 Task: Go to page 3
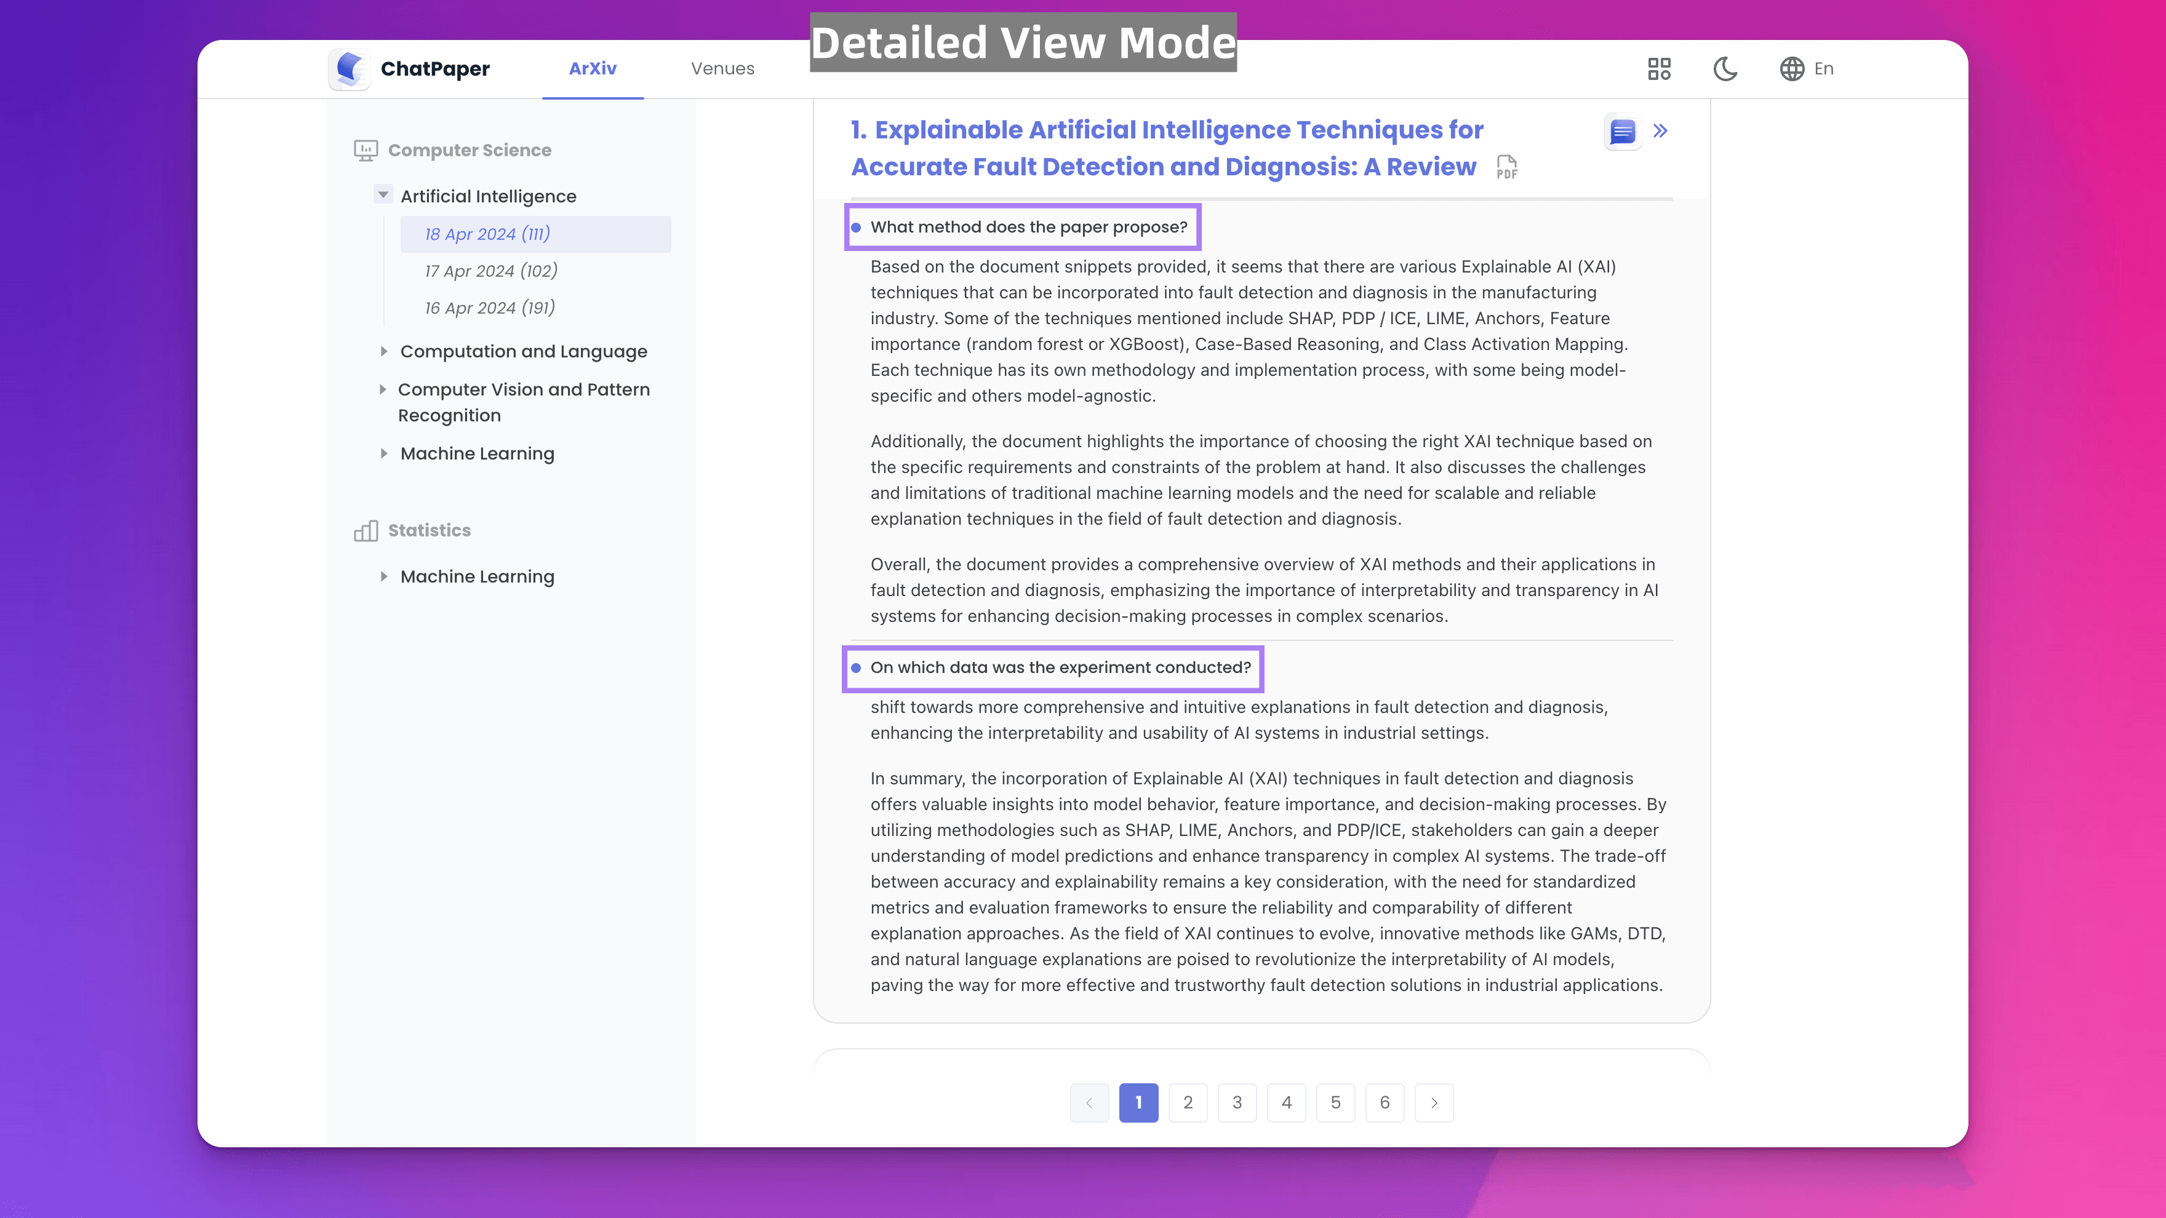click(1237, 1102)
